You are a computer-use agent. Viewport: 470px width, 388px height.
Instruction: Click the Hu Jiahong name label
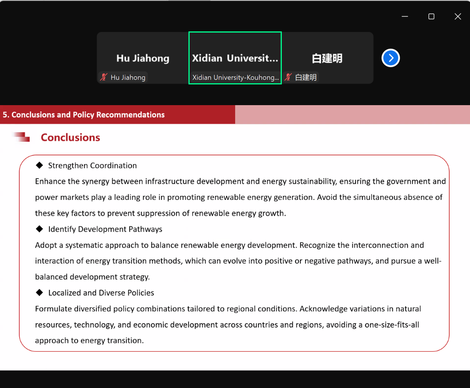[x=128, y=77]
